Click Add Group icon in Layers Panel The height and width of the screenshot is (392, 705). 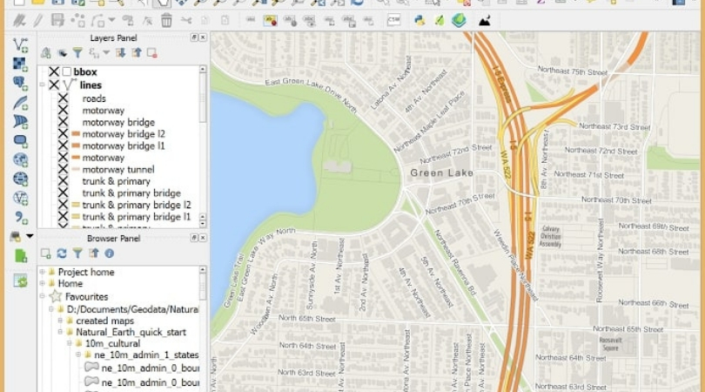(x=46, y=53)
